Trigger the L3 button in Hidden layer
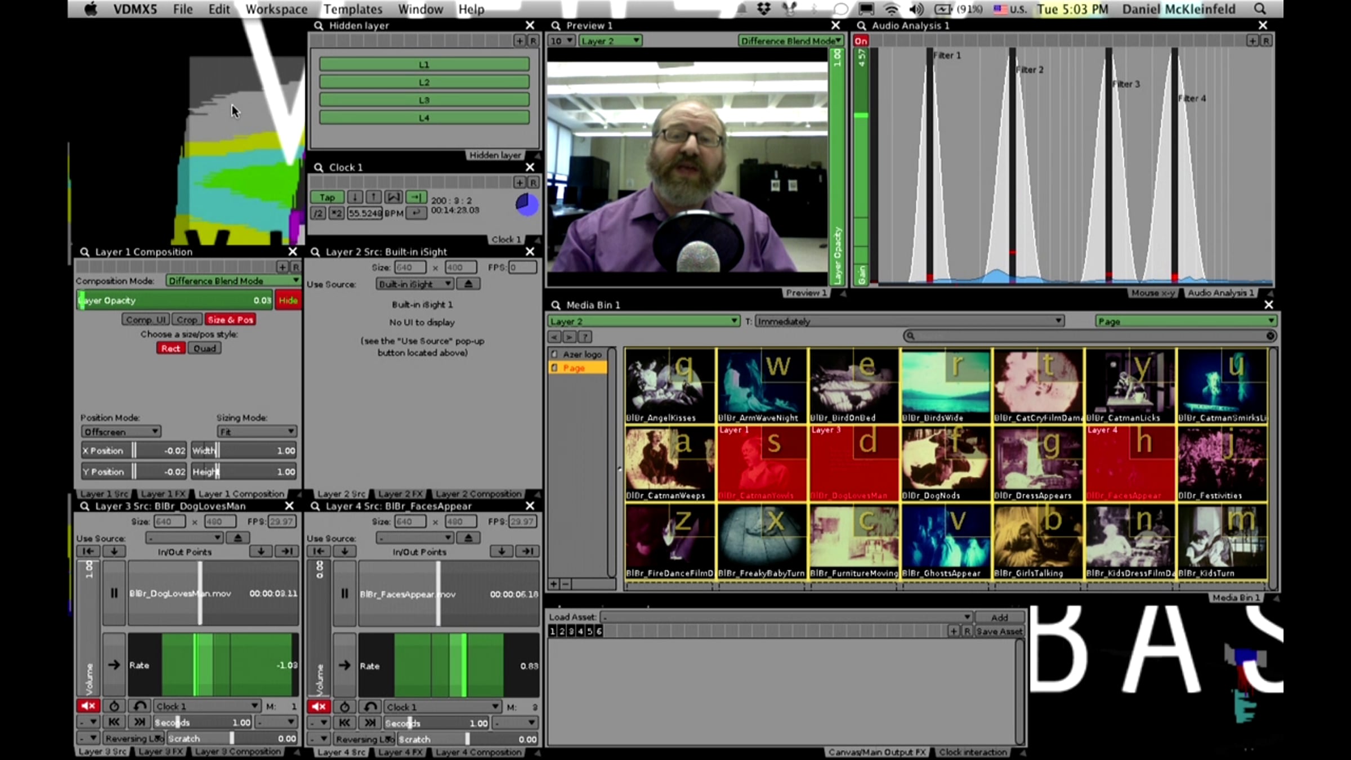Screen dimensions: 1351x760 (424, 100)
